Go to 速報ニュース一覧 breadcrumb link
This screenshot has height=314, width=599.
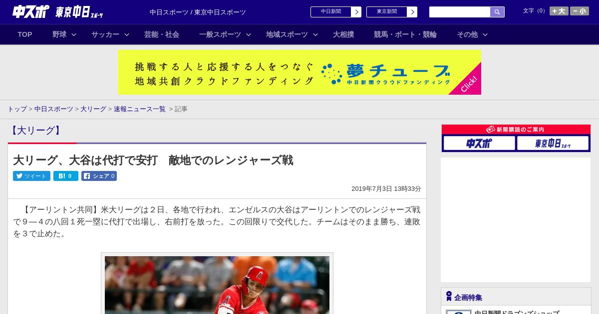(140, 109)
